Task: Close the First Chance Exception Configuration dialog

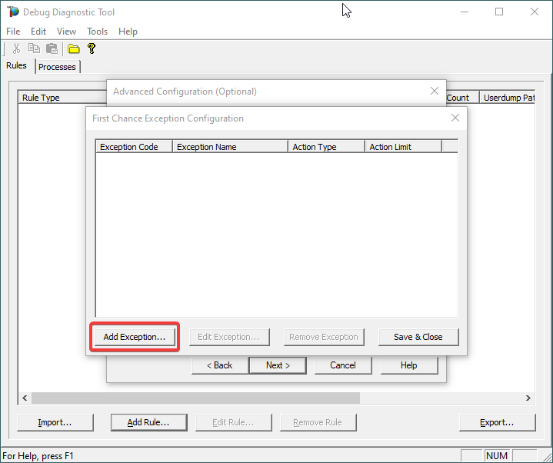Action: 455,118
